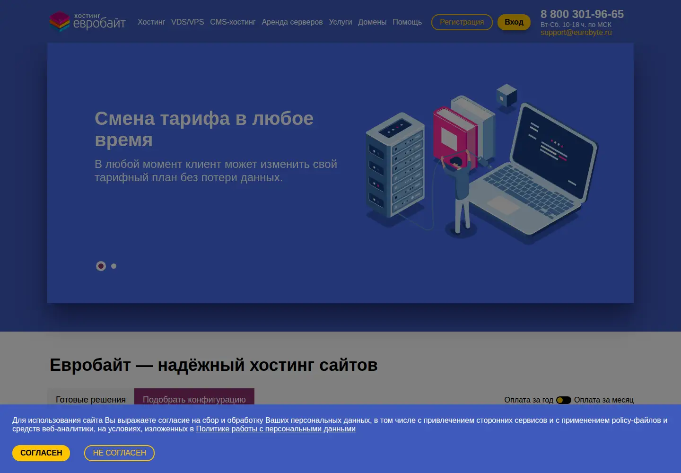
Task: Open the Помощь menu
Action: pos(407,22)
